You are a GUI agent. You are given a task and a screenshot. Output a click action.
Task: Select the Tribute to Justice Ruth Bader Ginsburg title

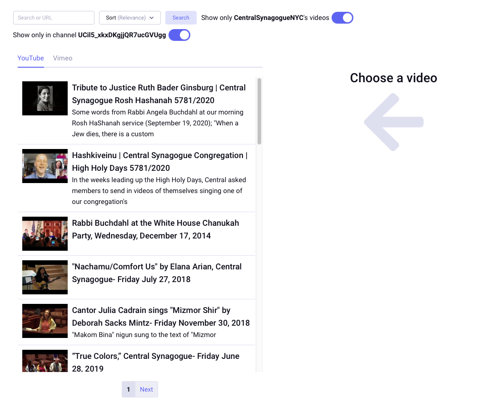click(x=159, y=94)
